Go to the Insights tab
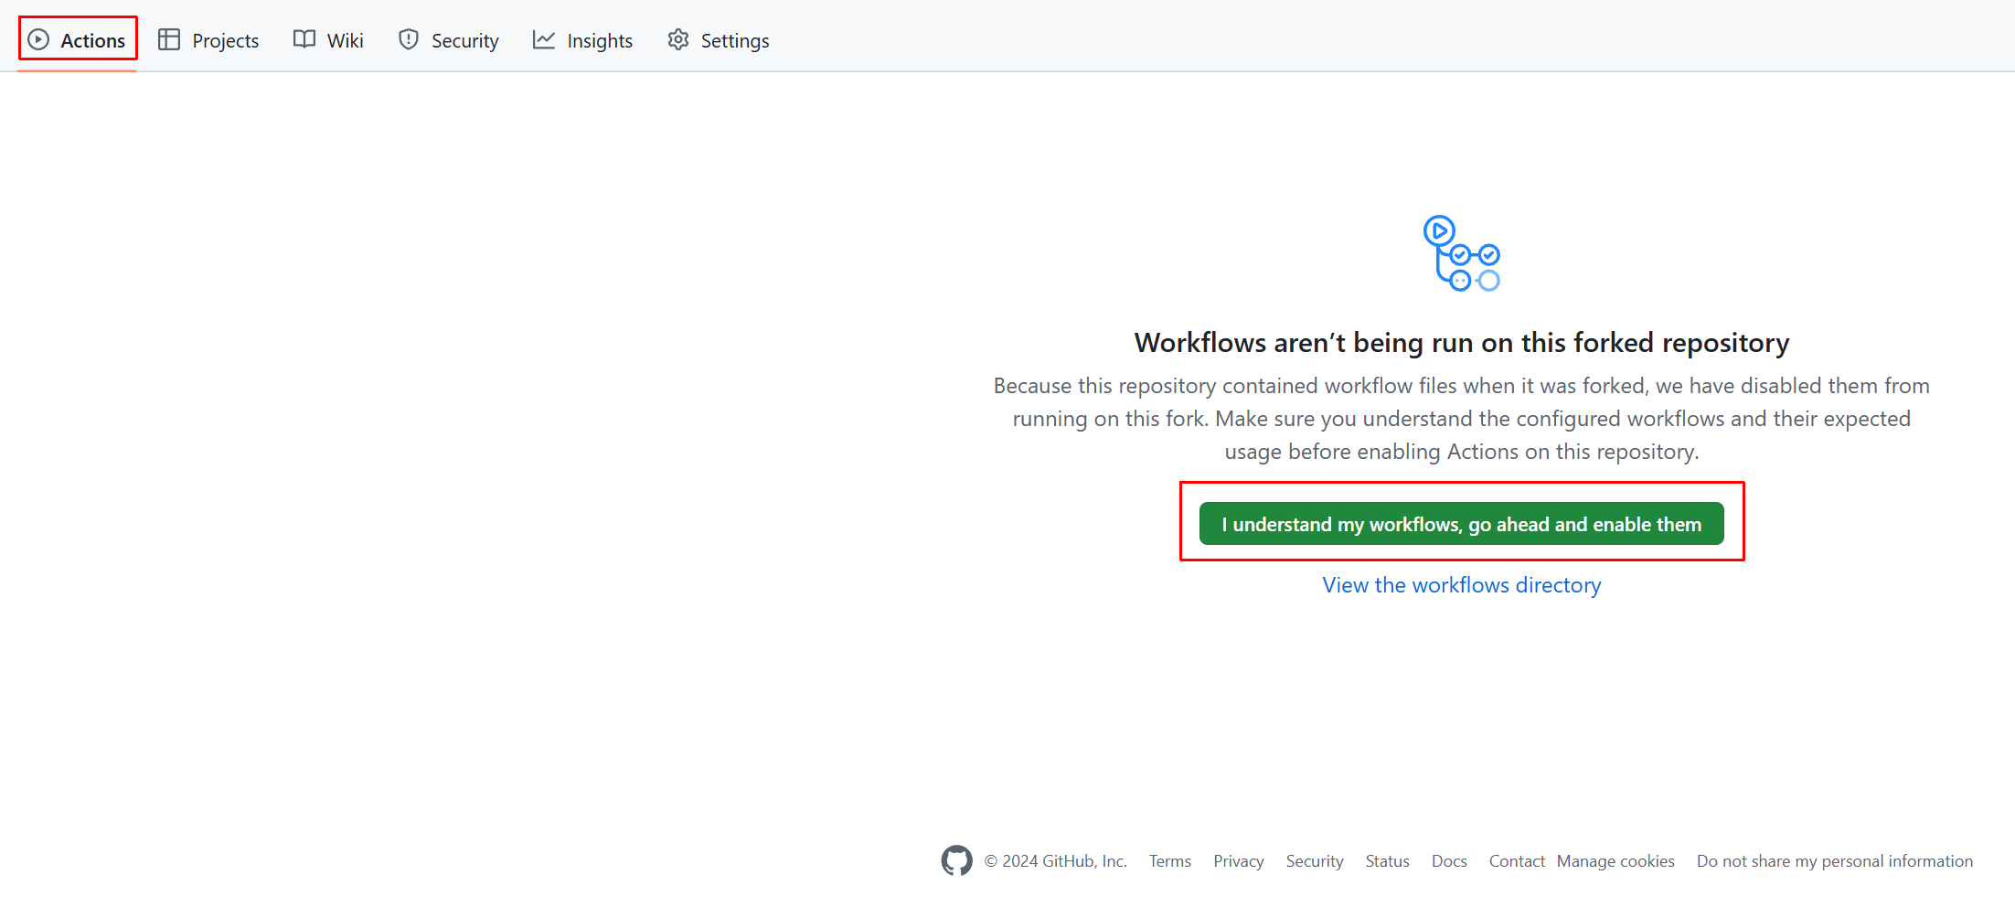 [x=599, y=40]
